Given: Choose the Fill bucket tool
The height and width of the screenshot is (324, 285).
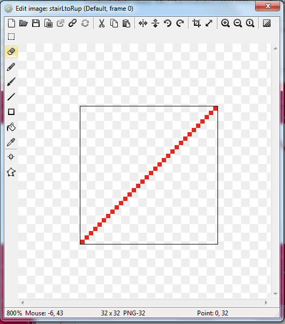Looking at the screenshot, I should click(11, 127).
